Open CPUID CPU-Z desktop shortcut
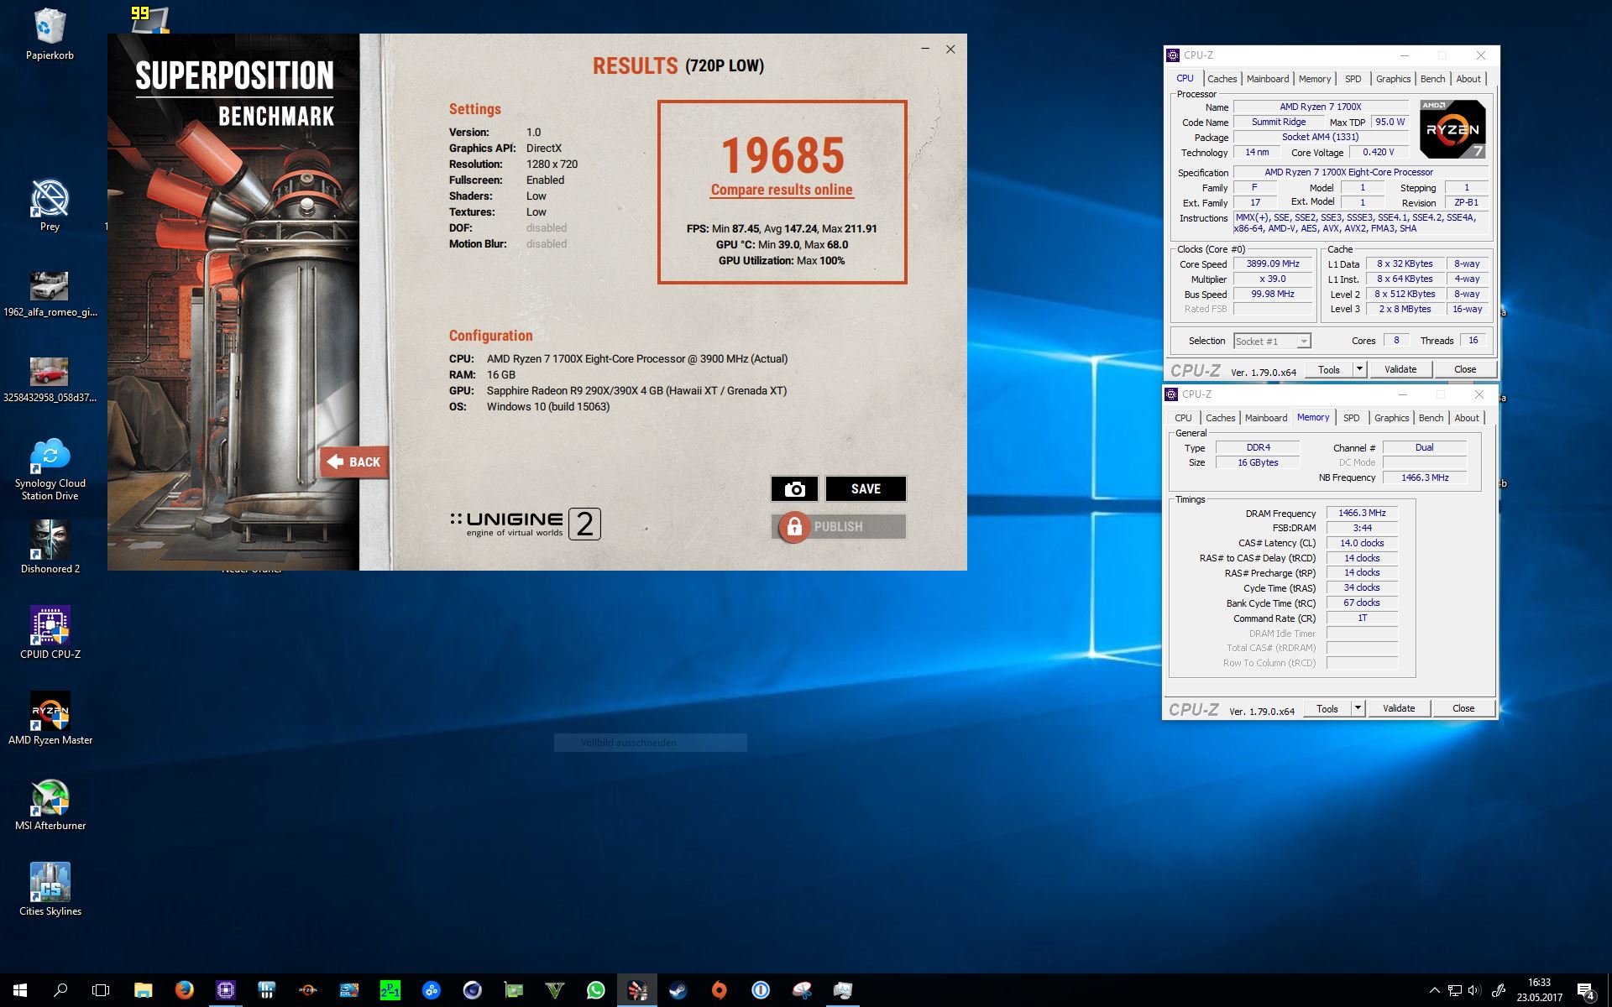The image size is (1612, 1007). [50, 626]
